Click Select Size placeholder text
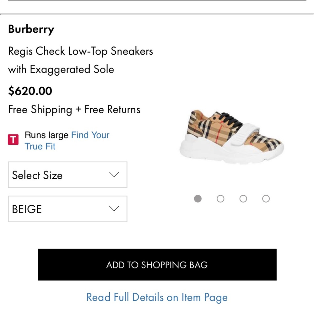314x314 pixels. [x=37, y=175]
